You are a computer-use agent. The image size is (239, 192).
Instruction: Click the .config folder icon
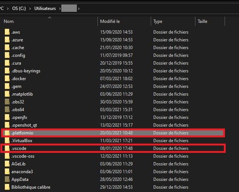tap(7, 55)
